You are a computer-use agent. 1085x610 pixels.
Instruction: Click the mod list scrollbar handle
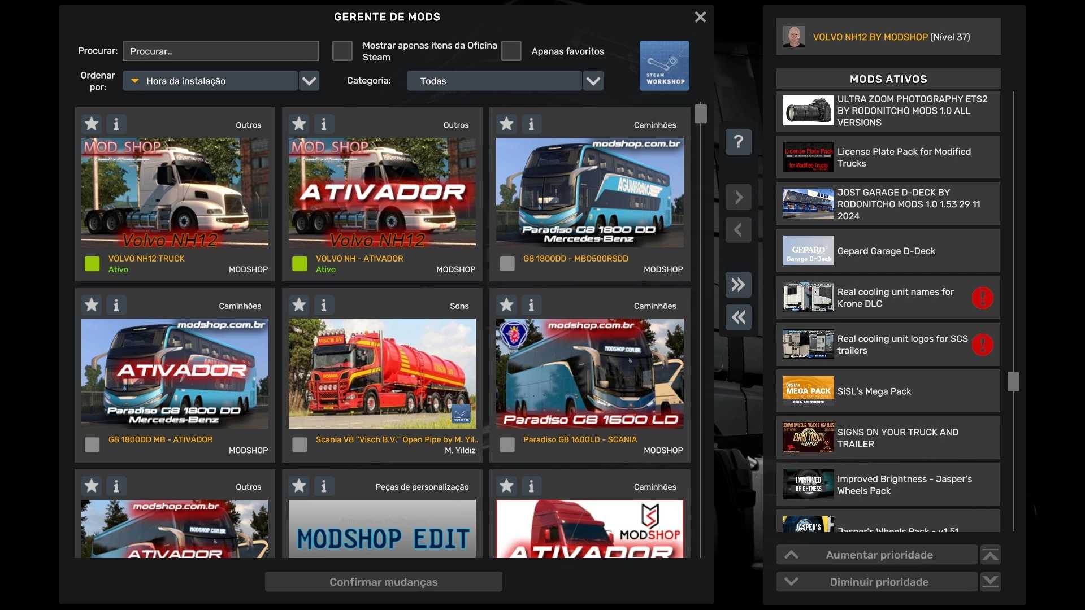coord(701,114)
